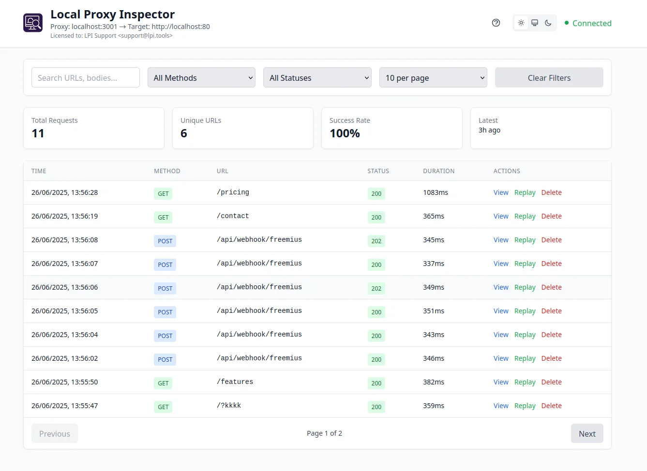View the 13:56:07 webhook request
The height and width of the screenshot is (471, 647).
pyautogui.click(x=501, y=264)
